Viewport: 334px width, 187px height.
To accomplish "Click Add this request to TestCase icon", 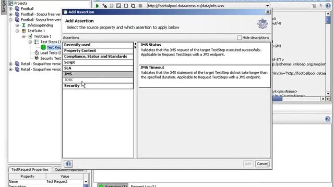I will point(104,6).
